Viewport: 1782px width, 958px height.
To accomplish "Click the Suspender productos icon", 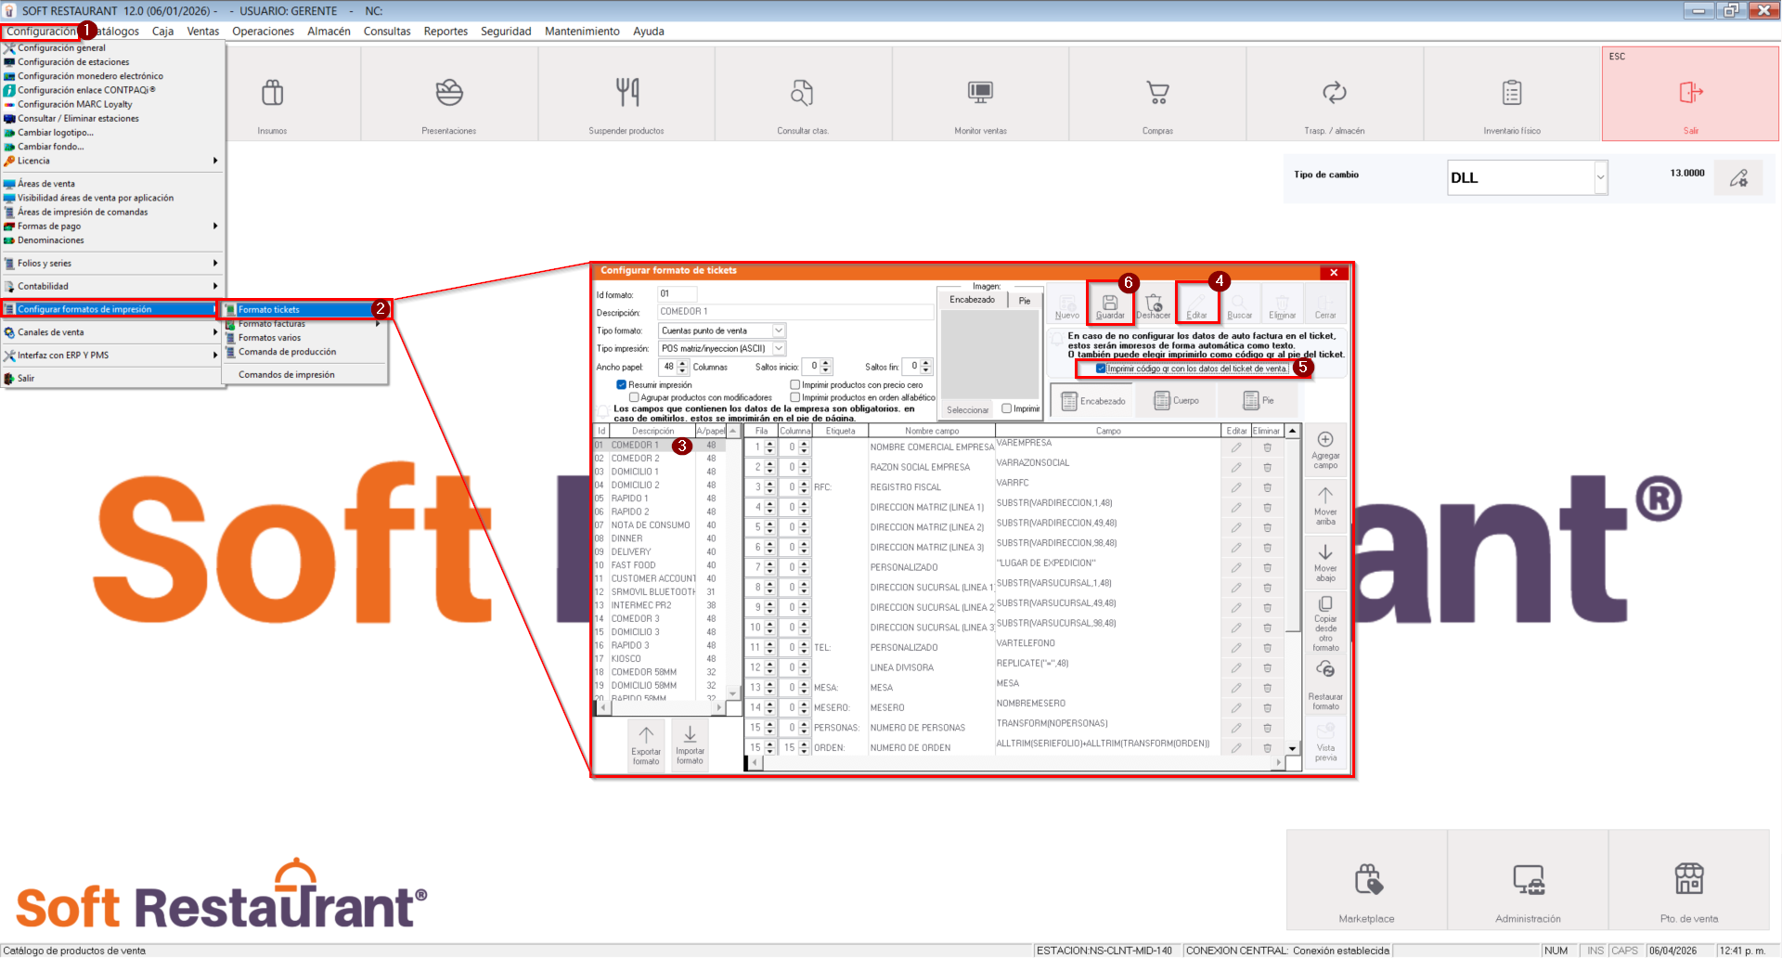I will (x=627, y=94).
